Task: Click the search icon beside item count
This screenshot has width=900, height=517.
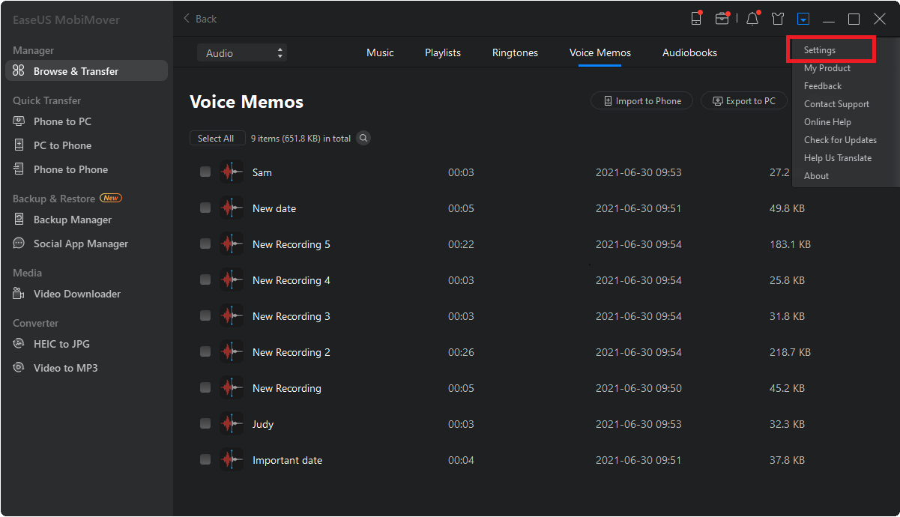Action: pos(363,138)
